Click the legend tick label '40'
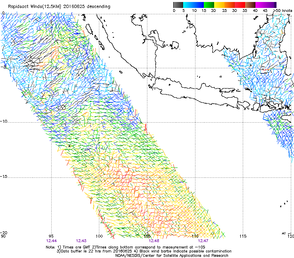The image size is (294, 258). click(255, 10)
